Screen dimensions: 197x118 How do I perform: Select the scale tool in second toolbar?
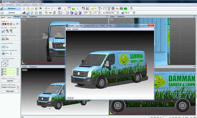[x=32, y=13]
